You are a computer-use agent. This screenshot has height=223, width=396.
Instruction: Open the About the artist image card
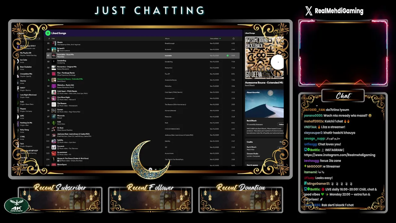264,103
